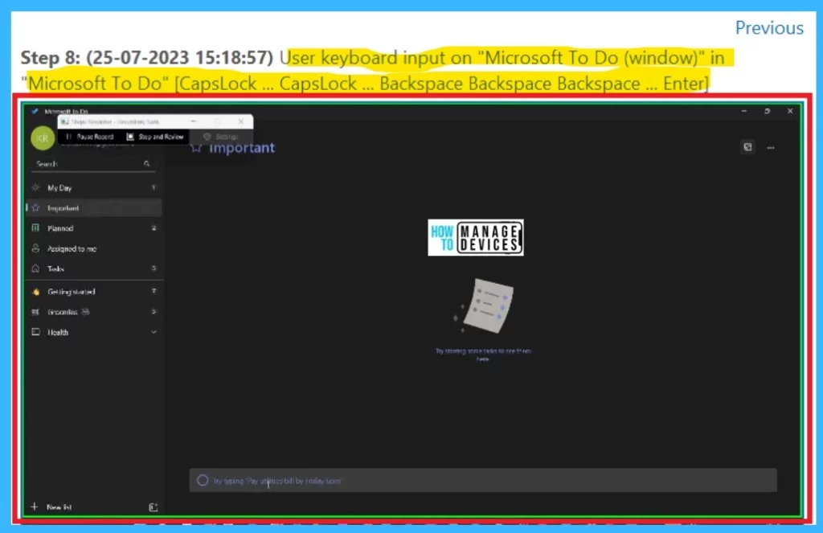This screenshot has width=823, height=533.
Task: Open the Planned list
Action: 94,228
